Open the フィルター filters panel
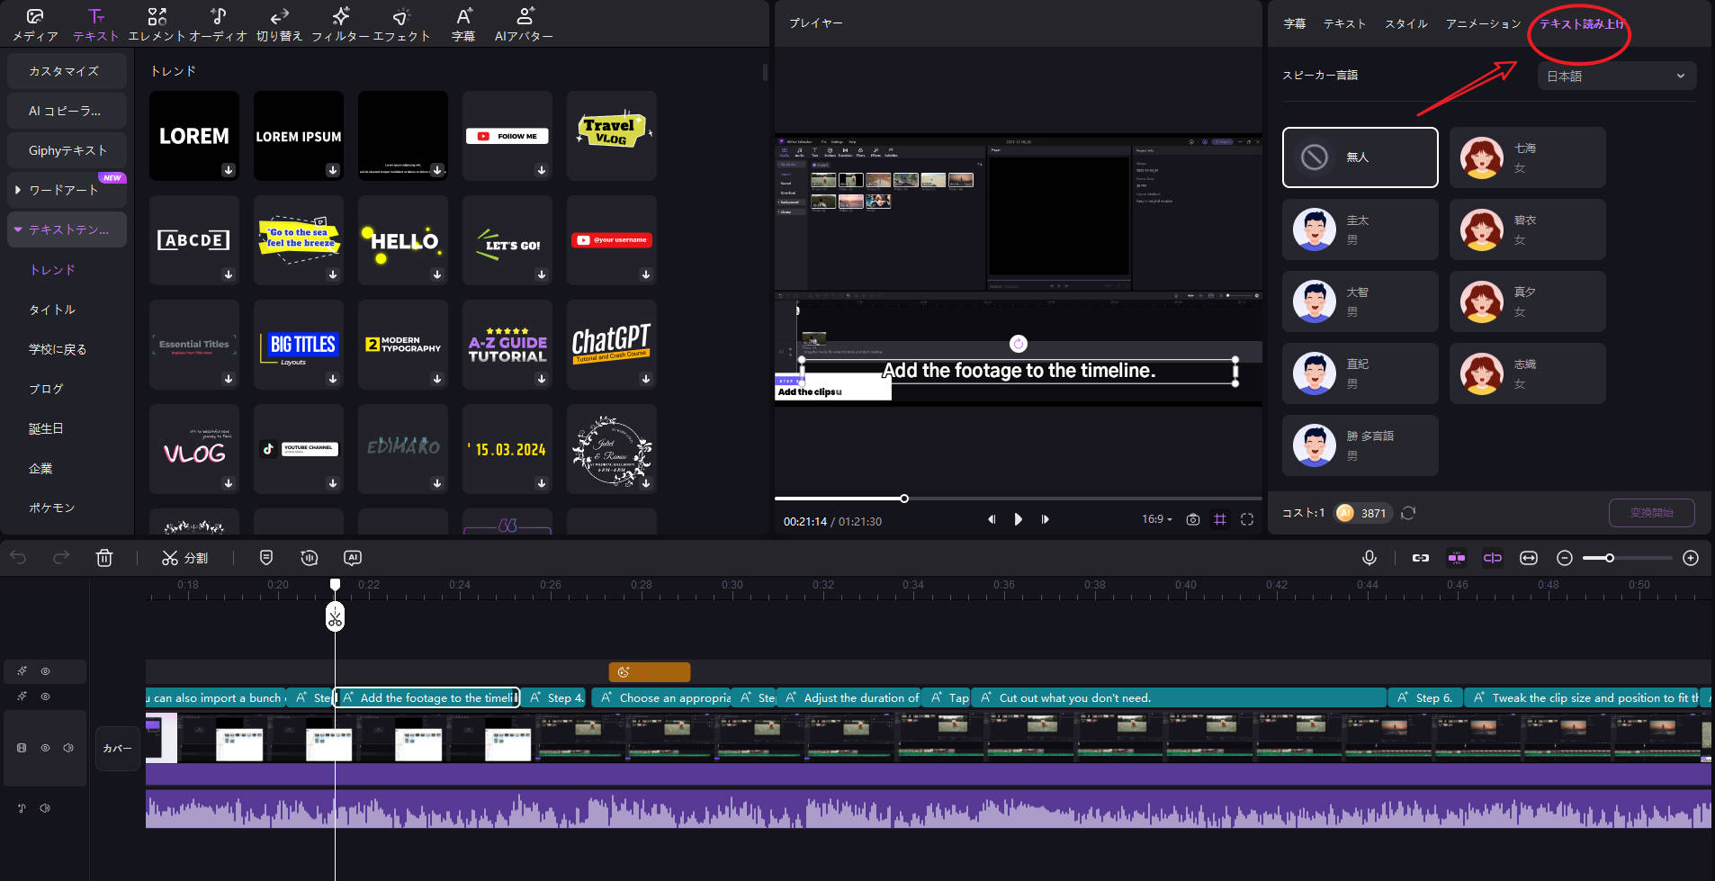1715x881 pixels. 340,24
